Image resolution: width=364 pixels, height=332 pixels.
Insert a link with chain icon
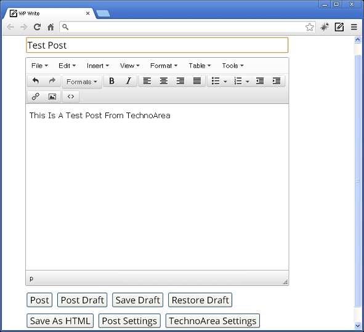point(36,97)
